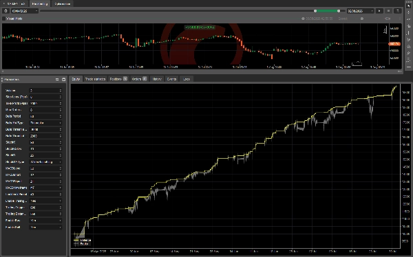Click the price chart horizontal scrollbar

202,71
